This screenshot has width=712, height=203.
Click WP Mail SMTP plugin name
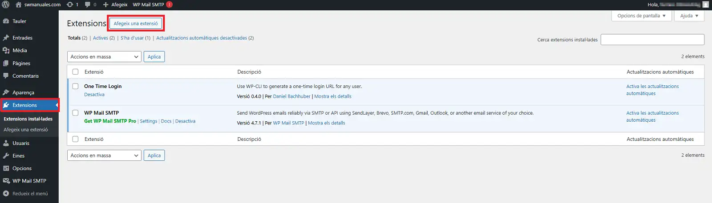[101, 113]
